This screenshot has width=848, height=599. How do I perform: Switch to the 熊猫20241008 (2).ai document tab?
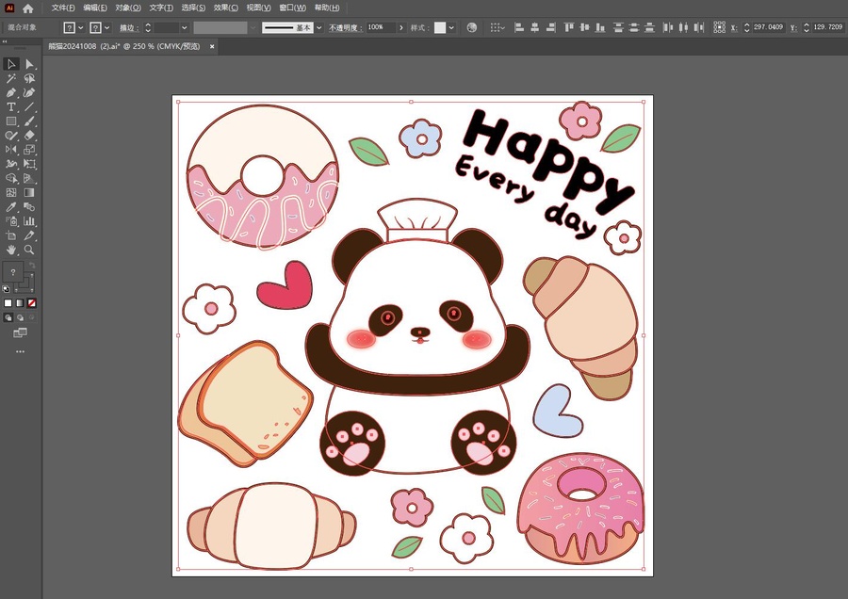coord(124,46)
